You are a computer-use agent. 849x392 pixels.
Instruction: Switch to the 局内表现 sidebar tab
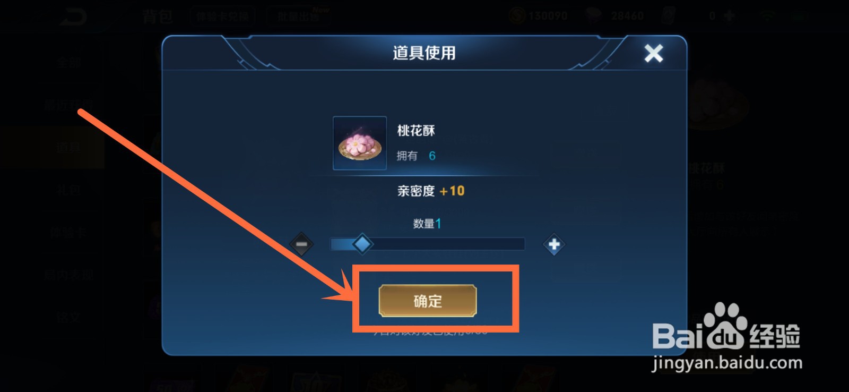click(69, 275)
